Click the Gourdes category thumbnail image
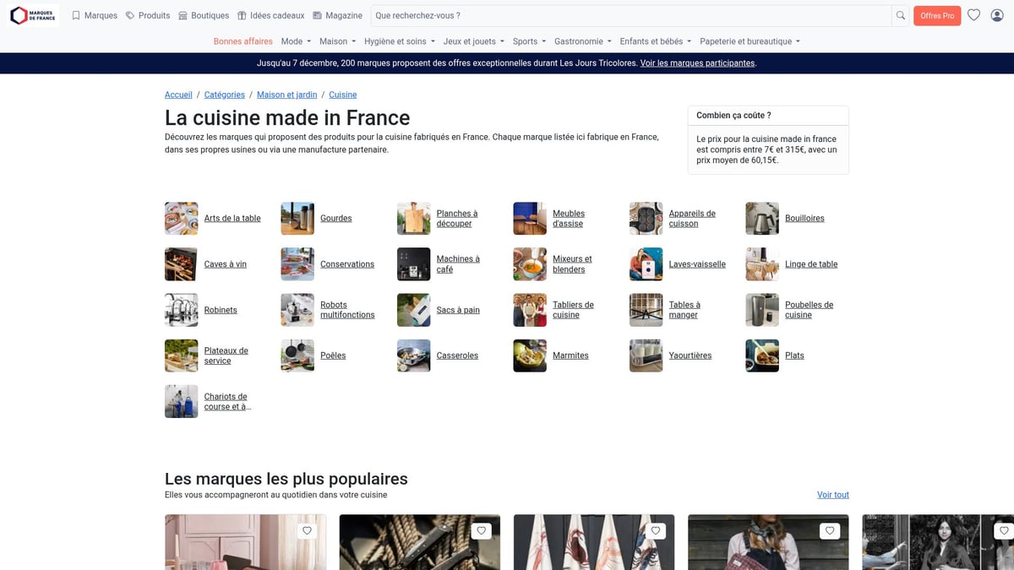 click(297, 219)
